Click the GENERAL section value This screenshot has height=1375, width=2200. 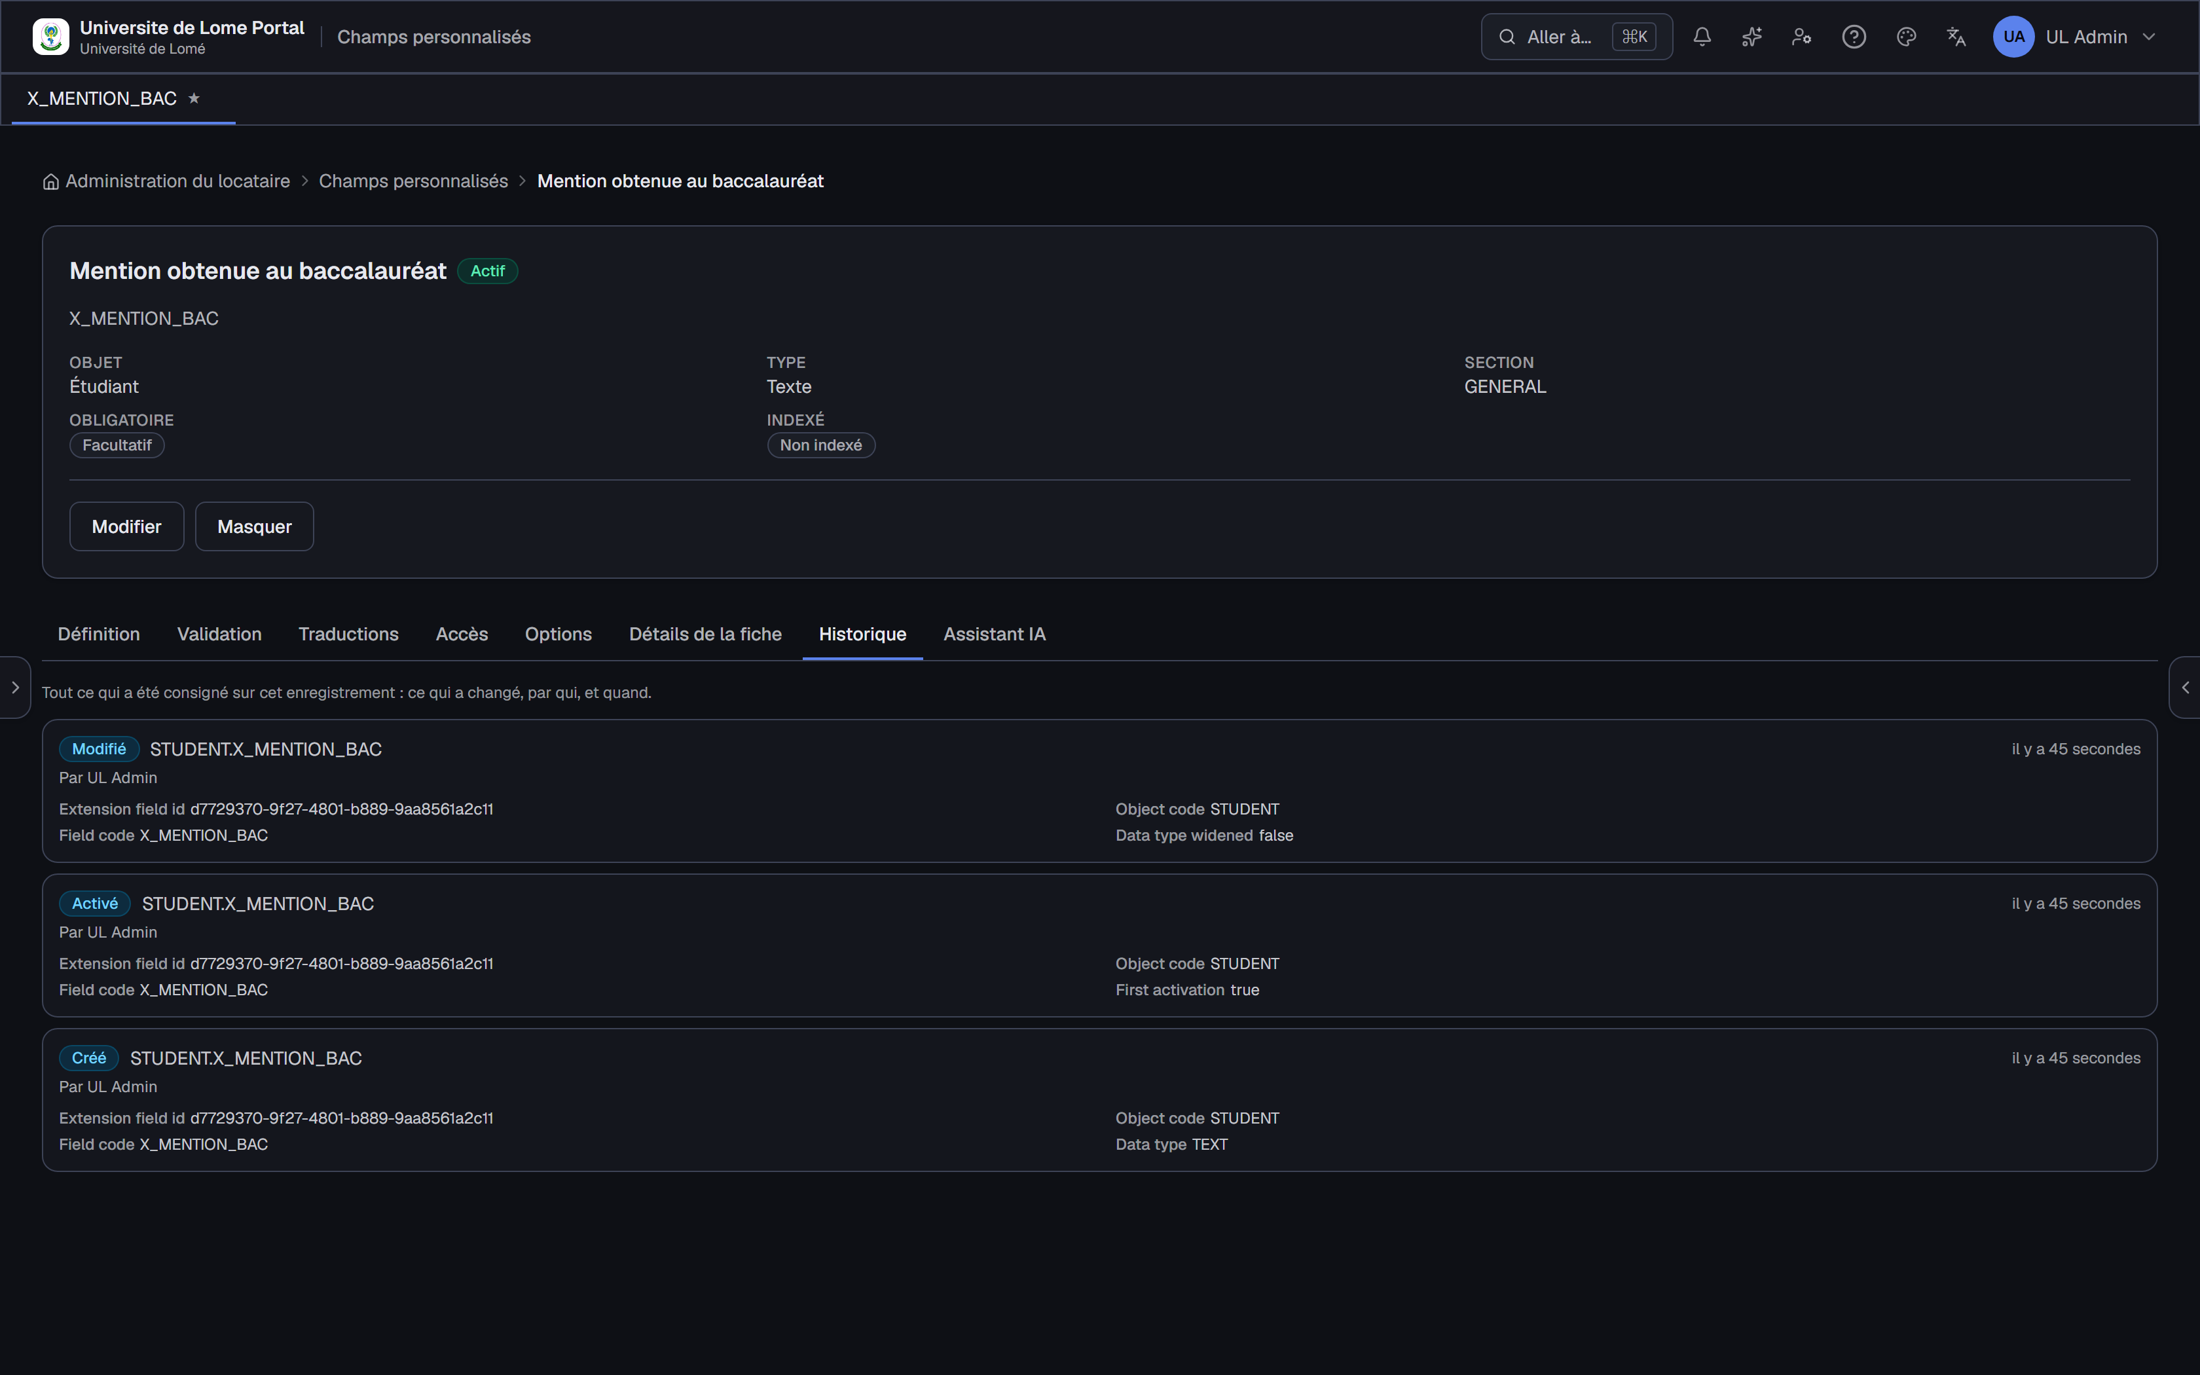[1505, 386]
